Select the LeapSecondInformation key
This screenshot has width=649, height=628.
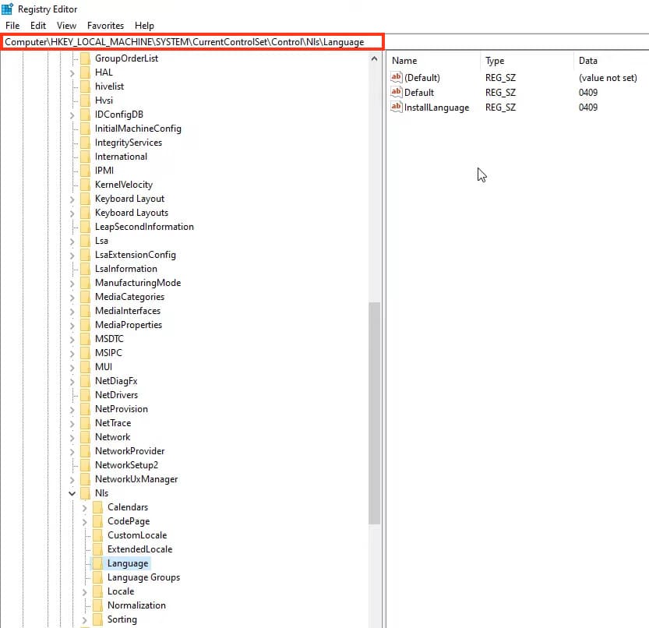click(x=144, y=227)
